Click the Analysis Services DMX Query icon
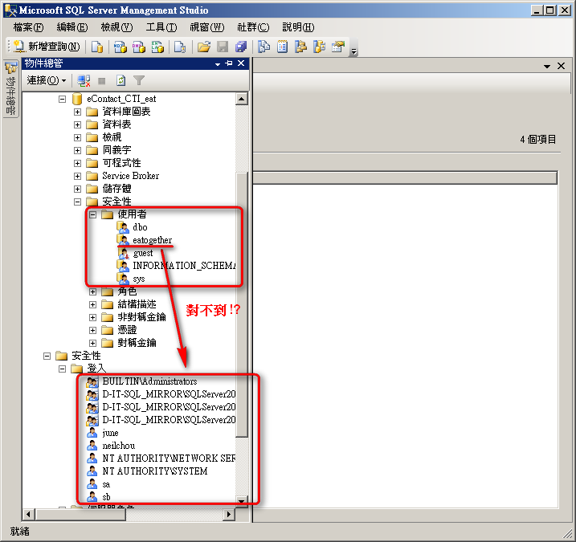 pos(139,47)
